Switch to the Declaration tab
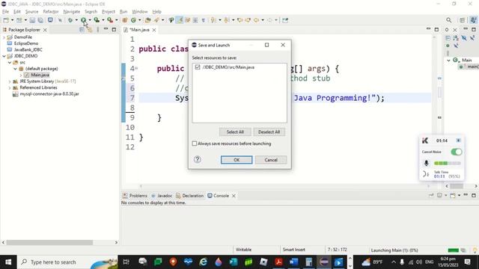Image resolution: width=479 pixels, height=269 pixels. click(x=189, y=196)
